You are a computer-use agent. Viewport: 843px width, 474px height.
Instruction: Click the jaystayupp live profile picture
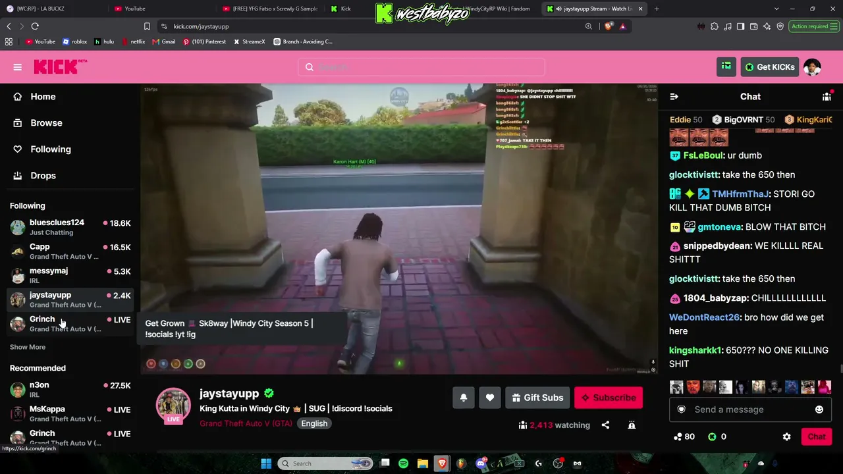[x=173, y=406]
